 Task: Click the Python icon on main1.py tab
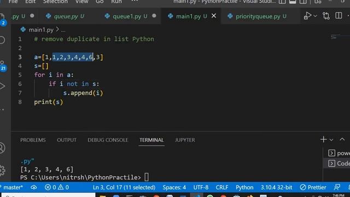tap(170, 16)
